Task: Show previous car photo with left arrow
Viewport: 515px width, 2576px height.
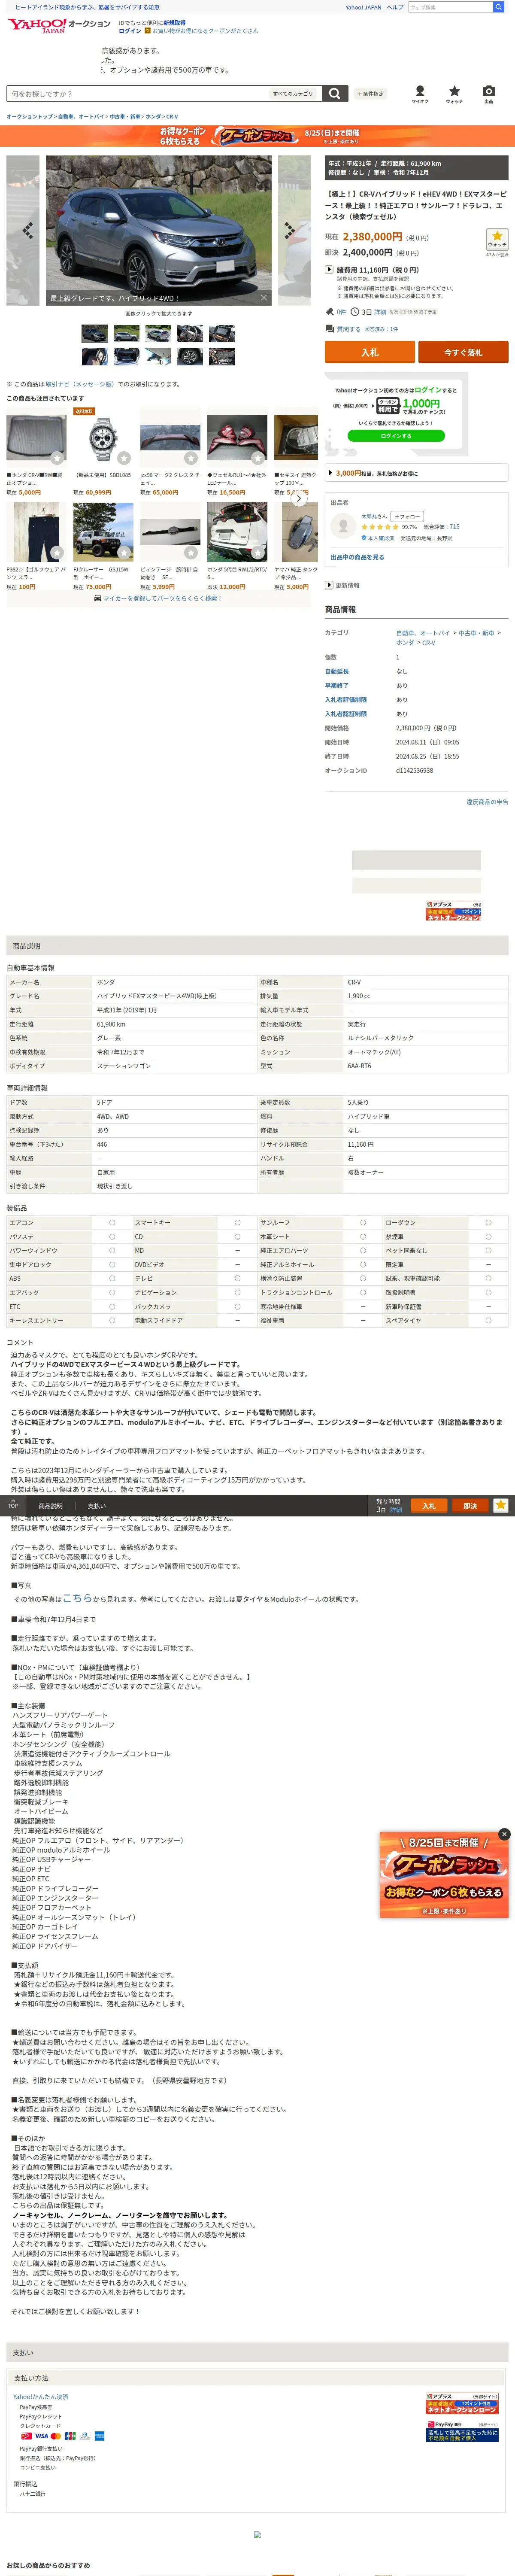Action: 27,230
